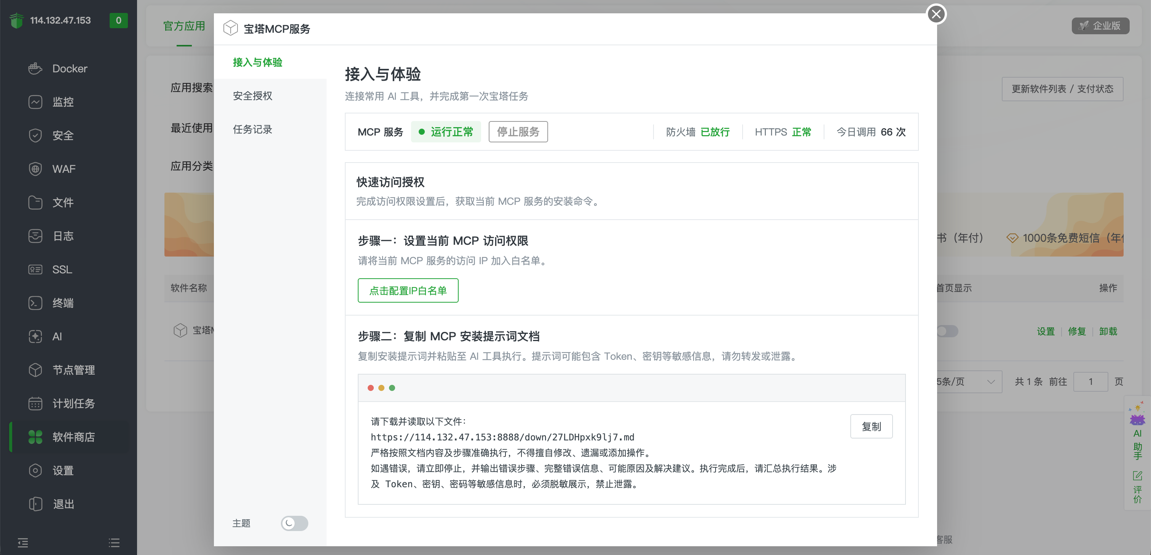Open the 节点管理 cube icon

[35, 370]
